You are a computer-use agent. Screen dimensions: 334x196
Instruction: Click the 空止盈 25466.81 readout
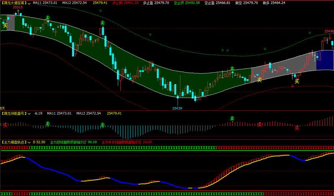click(217, 3)
